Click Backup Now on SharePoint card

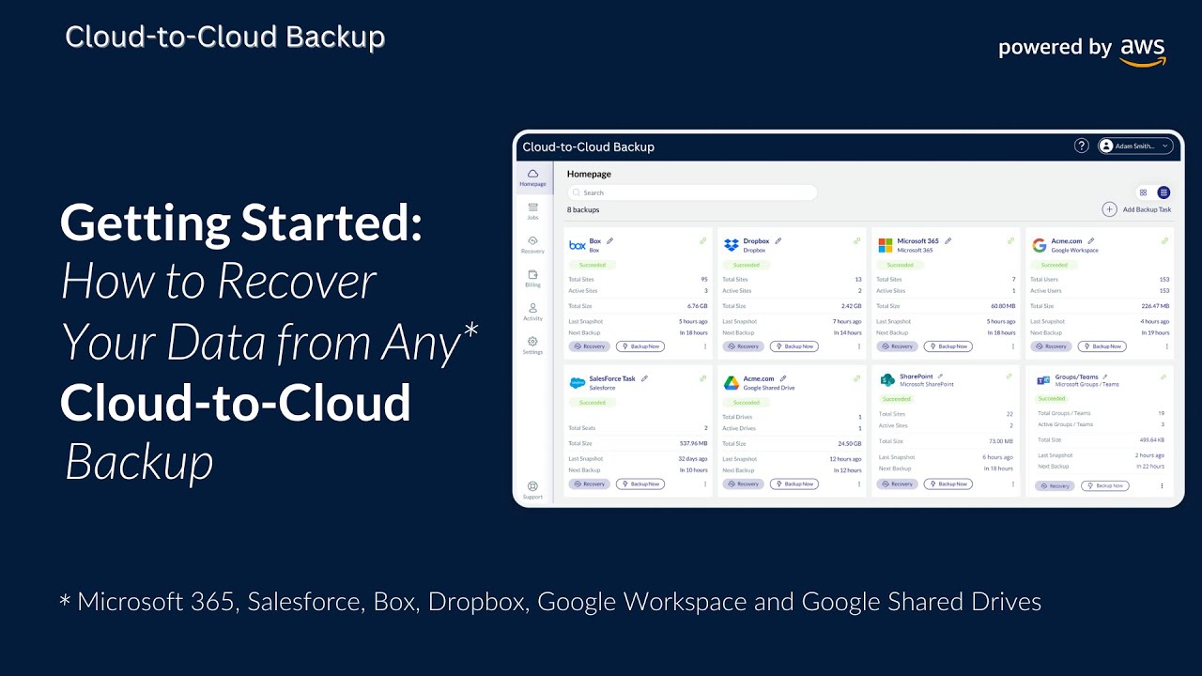pyautogui.click(x=948, y=484)
